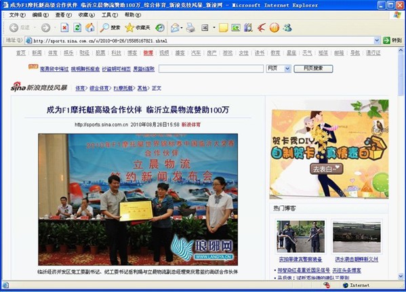
Task: Open the 帮助(H) menu
Action: [x=133, y=15]
